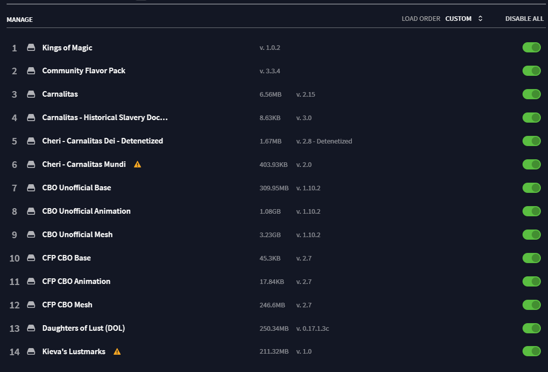Select the Kings of Magic mod name
Image resolution: width=548 pixels, height=372 pixels.
pos(67,47)
